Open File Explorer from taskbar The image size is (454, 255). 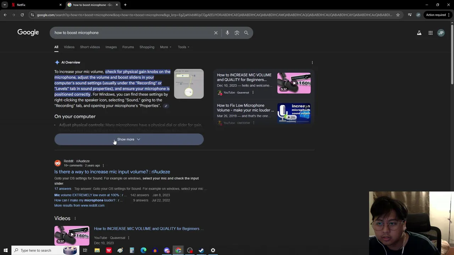click(x=97, y=250)
